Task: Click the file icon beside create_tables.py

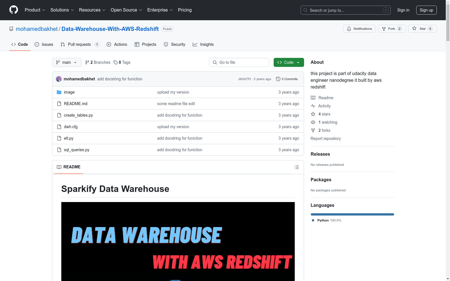Action: point(59,115)
